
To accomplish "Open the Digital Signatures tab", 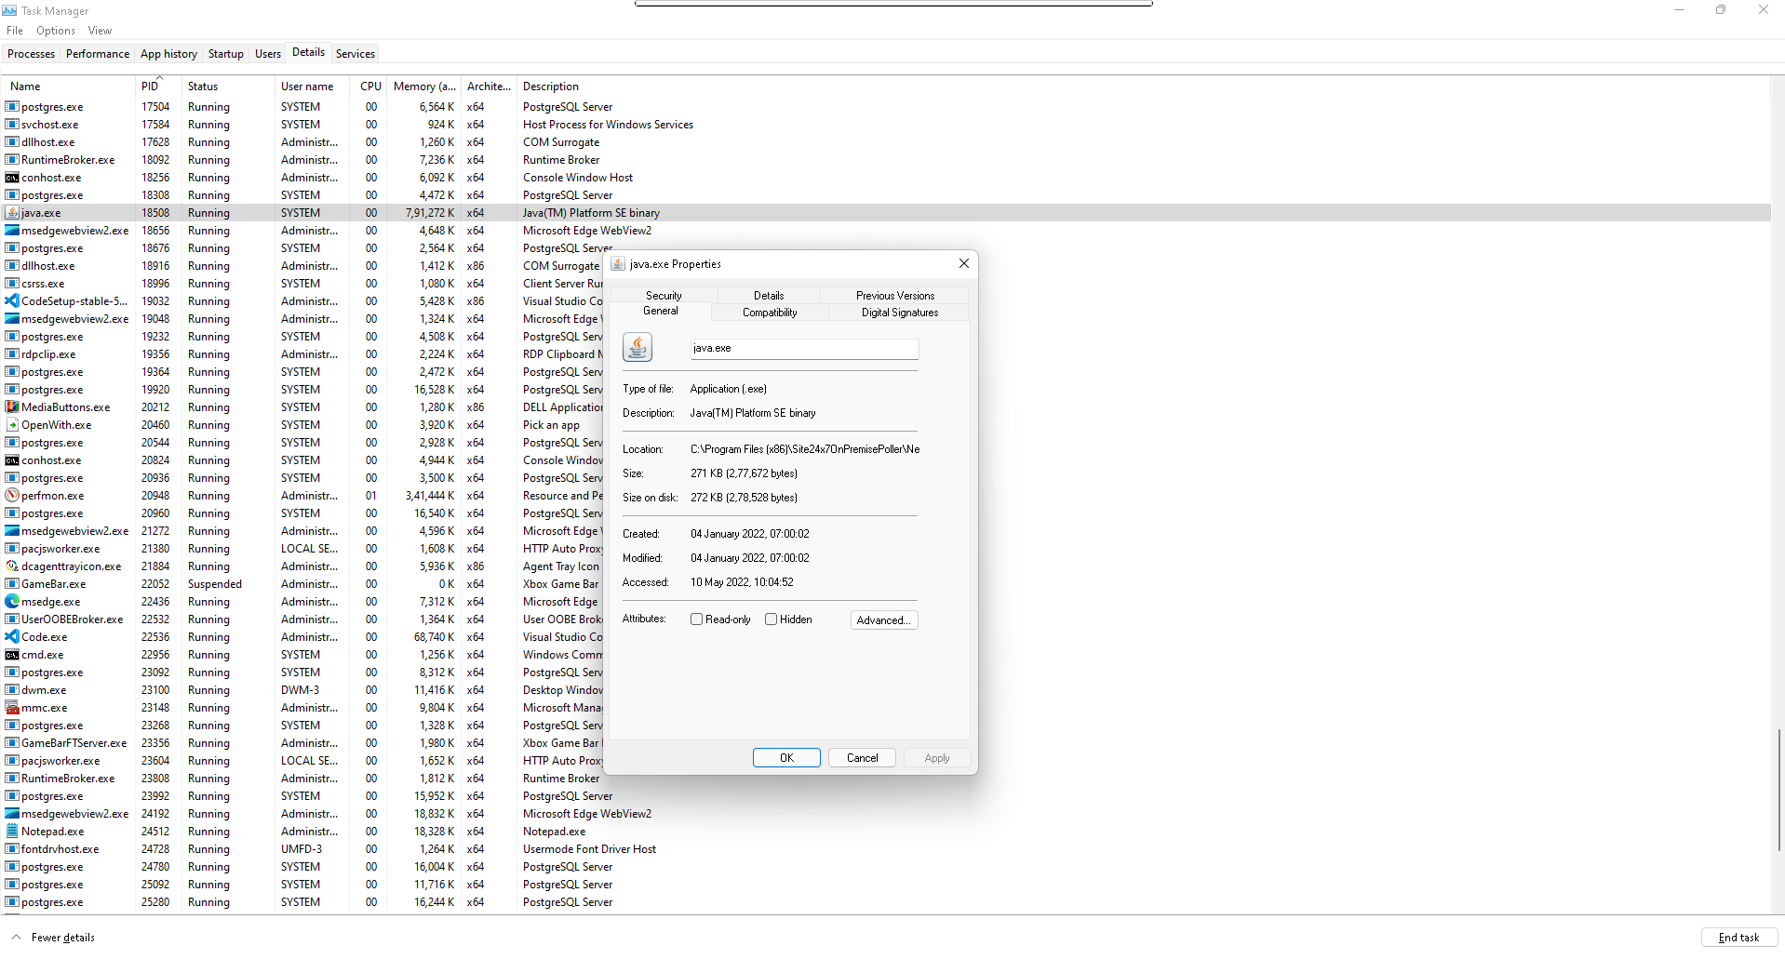I will 899,313.
